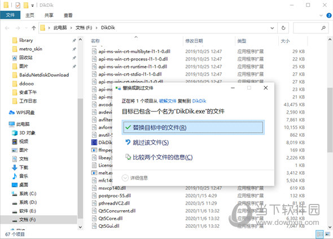The image size is (333, 239).
Task: Select file api-ms-win-crt-stdio-l1-1-0.dll
Action: [x=130, y=74]
